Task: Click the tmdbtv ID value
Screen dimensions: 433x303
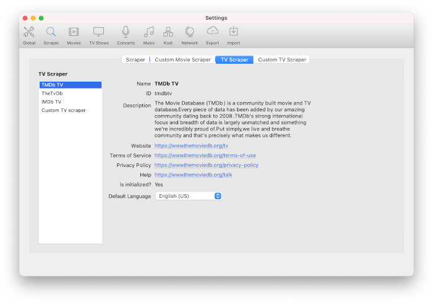Action: click(x=163, y=93)
